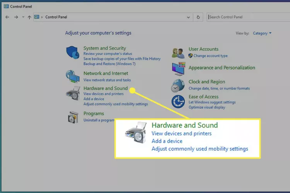Go back with the left arrow
The width and height of the screenshot is (290, 193).
(x=7, y=17)
